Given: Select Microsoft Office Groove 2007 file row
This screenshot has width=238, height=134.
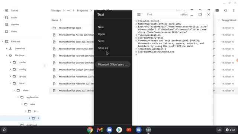Looking at the screenshot, I should [x=72, y=49].
